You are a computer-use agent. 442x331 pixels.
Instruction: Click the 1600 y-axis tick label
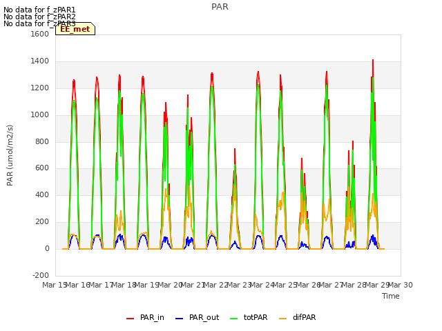(40, 34)
